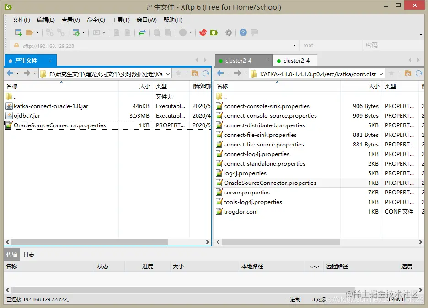The height and width of the screenshot is (308, 428).
Task: Refresh the remote pane listing
Action: [419, 73]
